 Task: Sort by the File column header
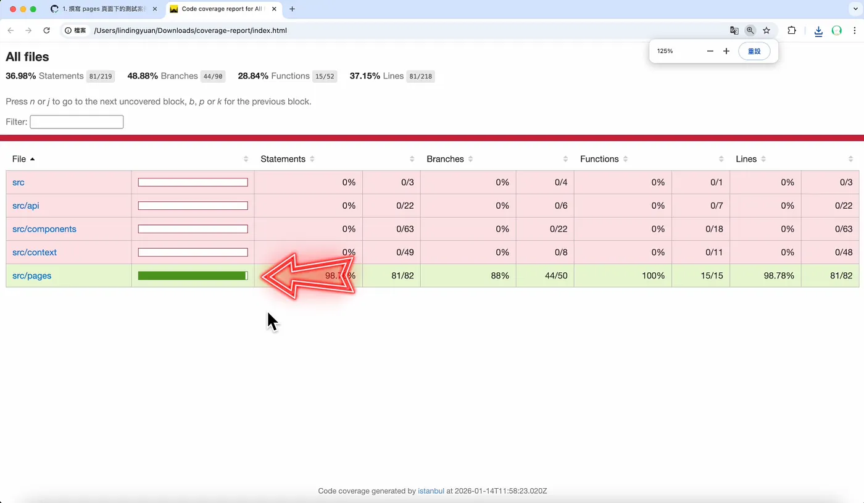click(x=23, y=159)
